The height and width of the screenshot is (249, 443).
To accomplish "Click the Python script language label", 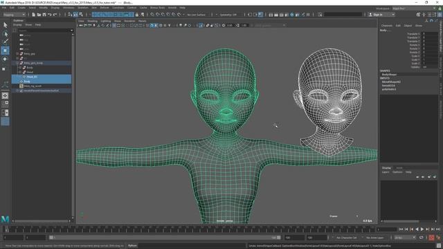I will point(132,246).
